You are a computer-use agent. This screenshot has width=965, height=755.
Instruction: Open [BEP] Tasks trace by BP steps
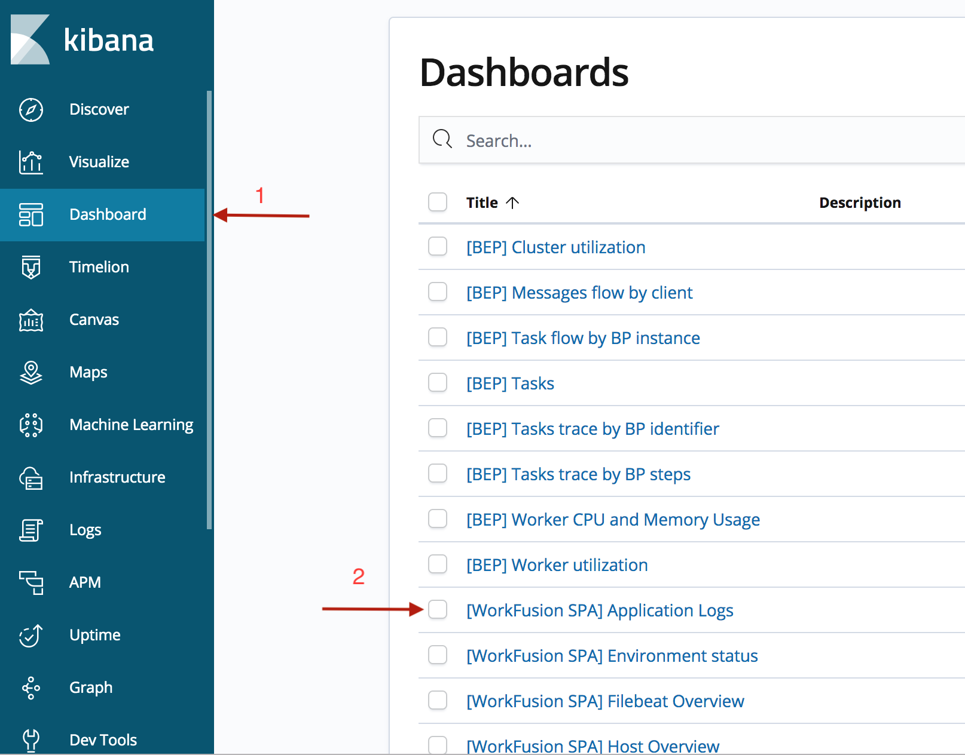coord(578,474)
